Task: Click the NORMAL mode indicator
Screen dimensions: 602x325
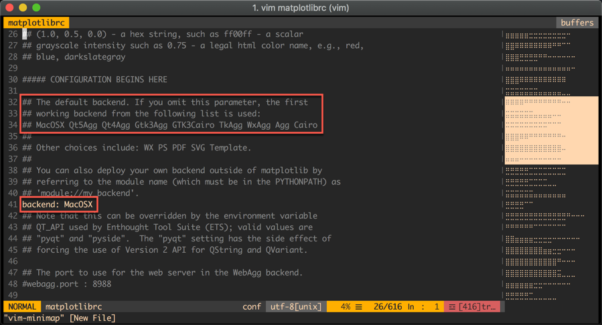Action: coord(22,307)
